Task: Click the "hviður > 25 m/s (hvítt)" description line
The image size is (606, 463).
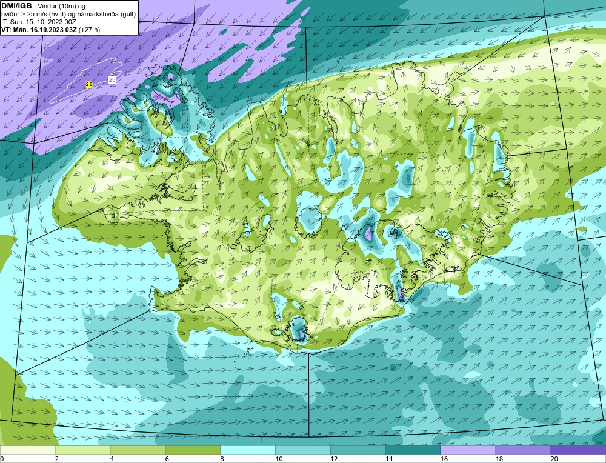Action: 35,15
